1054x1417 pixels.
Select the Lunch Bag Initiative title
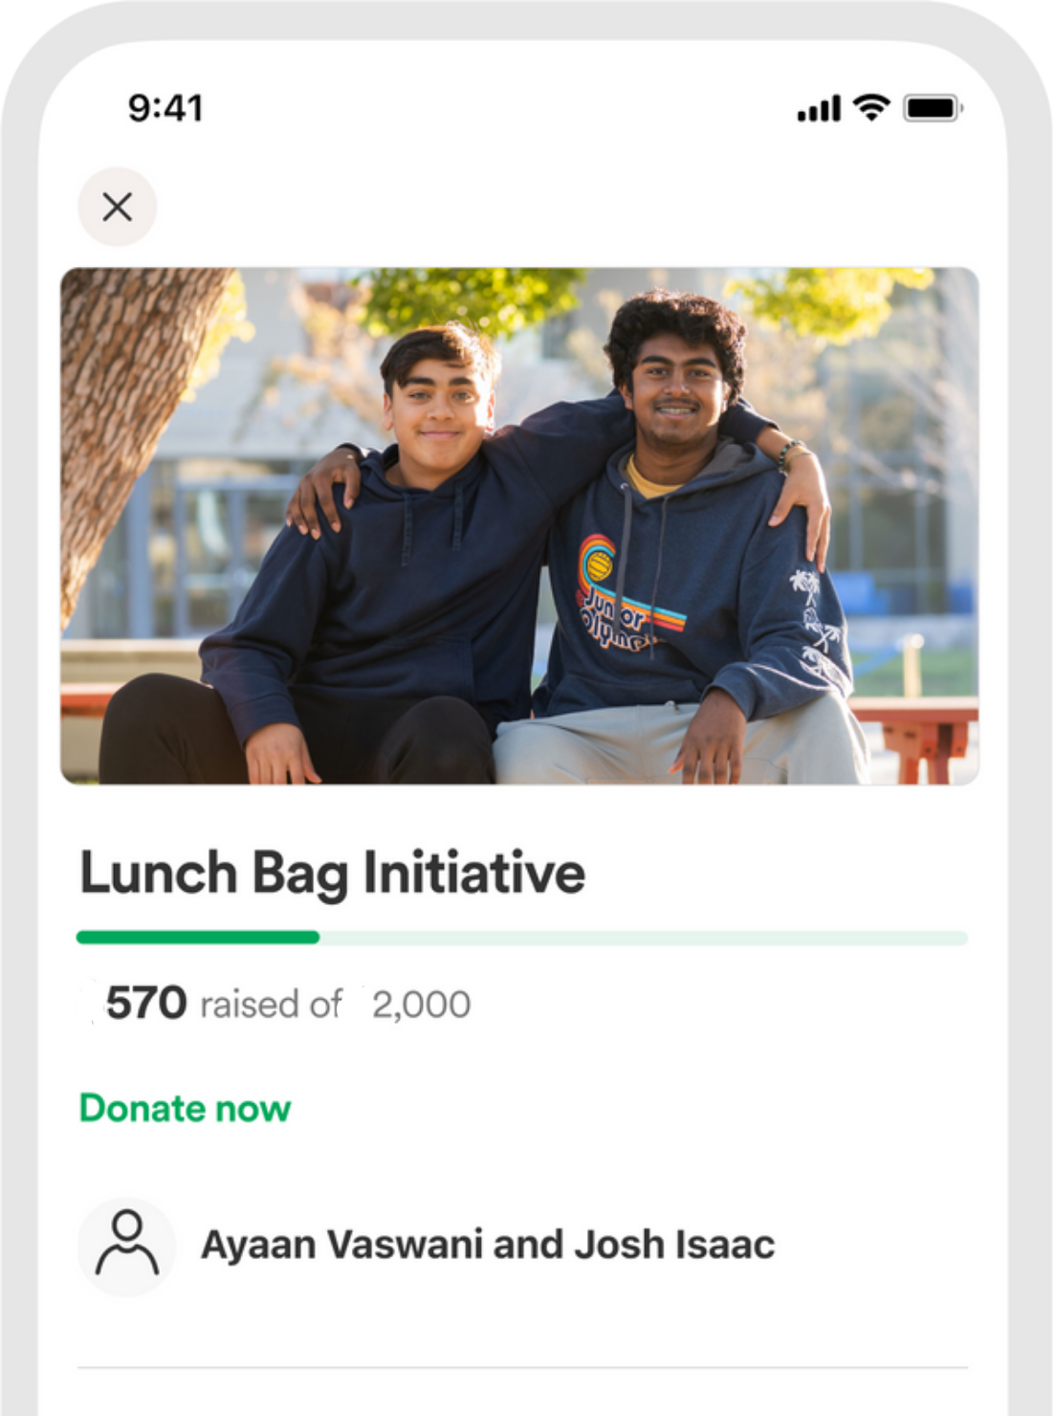332,874
